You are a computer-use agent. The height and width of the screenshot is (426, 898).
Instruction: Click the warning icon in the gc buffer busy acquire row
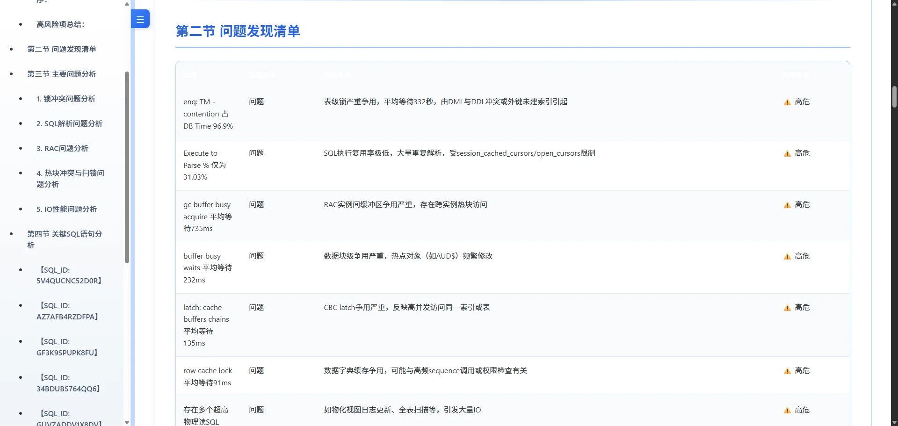(x=787, y=205)
